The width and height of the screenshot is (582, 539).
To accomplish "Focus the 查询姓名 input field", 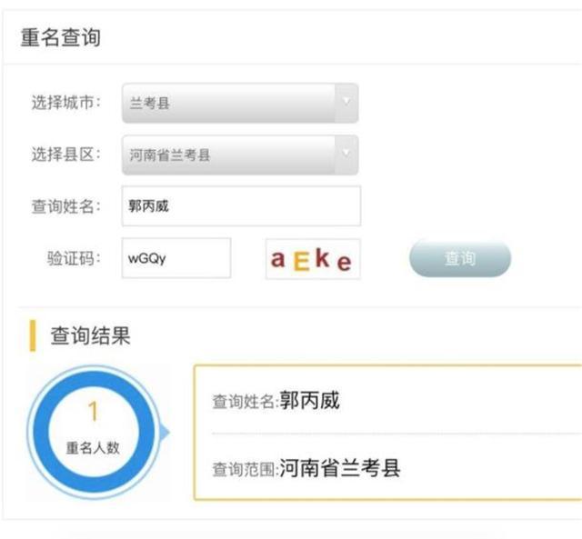I will coord(241,206).
